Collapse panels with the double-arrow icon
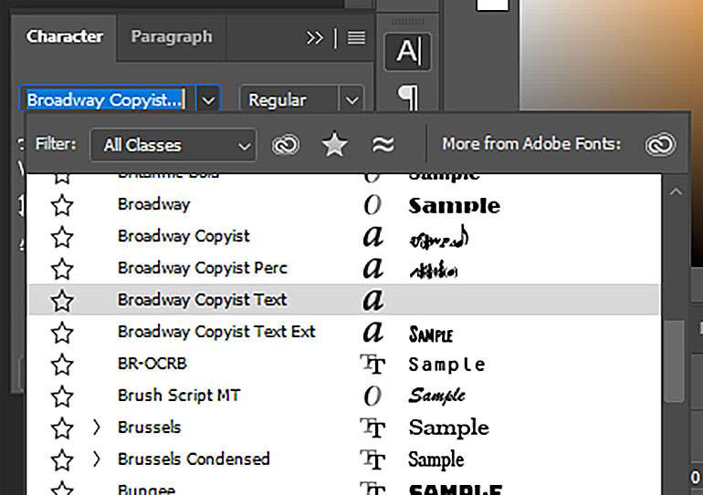This screenshot has width=703, height=495. click(314, 37)
